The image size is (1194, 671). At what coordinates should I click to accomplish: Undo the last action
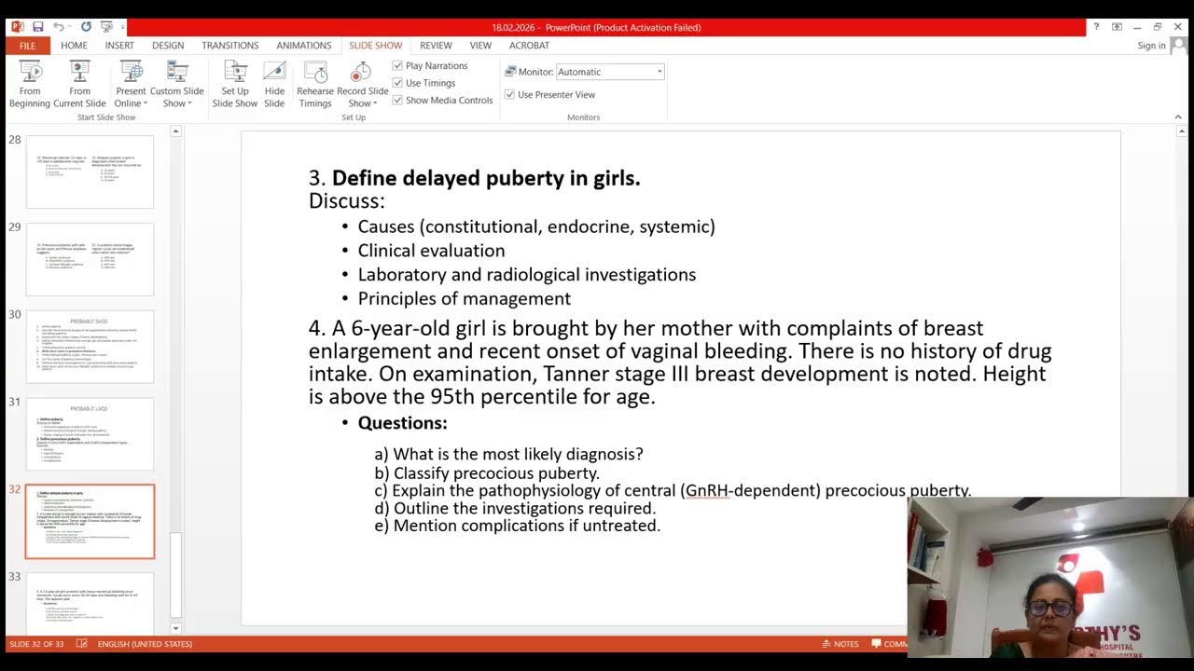click(x=59, y=27)
